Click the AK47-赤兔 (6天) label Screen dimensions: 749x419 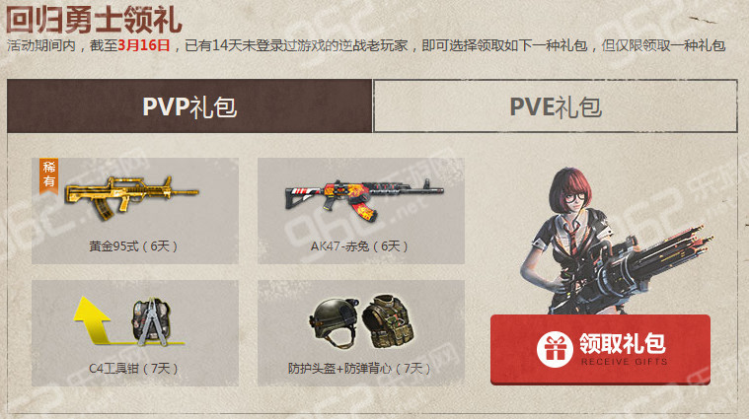(359, 246)
